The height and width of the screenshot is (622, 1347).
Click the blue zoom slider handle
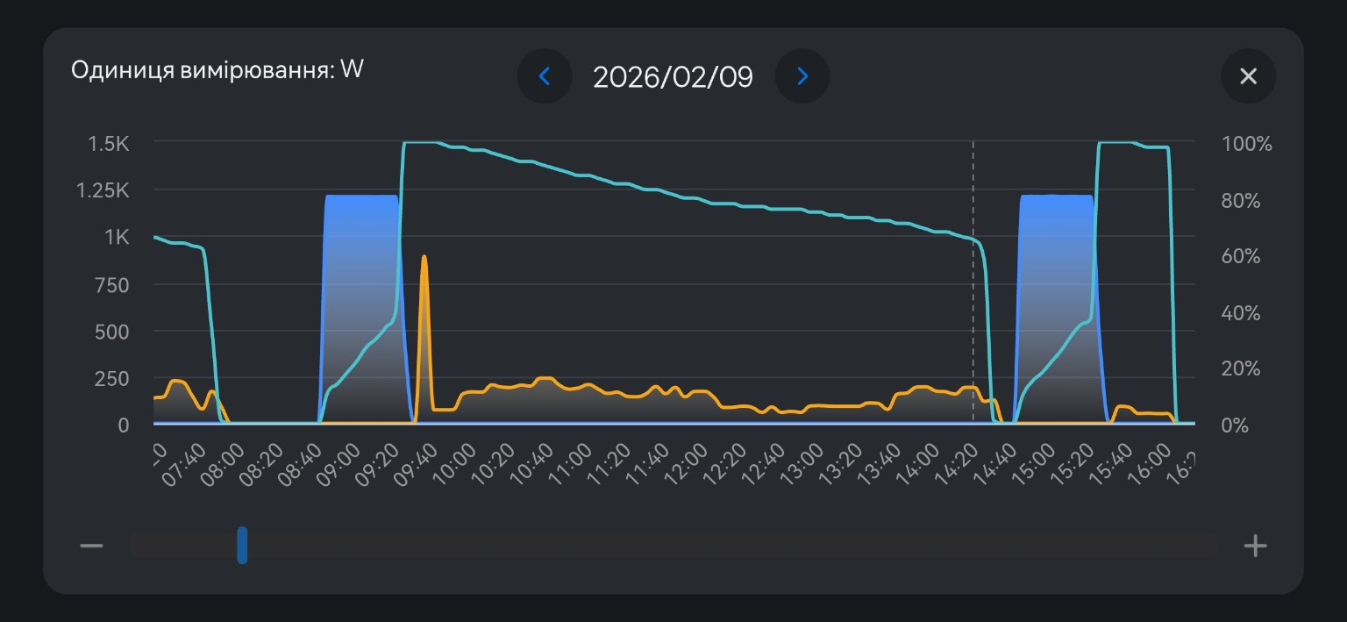[x=242, y=546]
